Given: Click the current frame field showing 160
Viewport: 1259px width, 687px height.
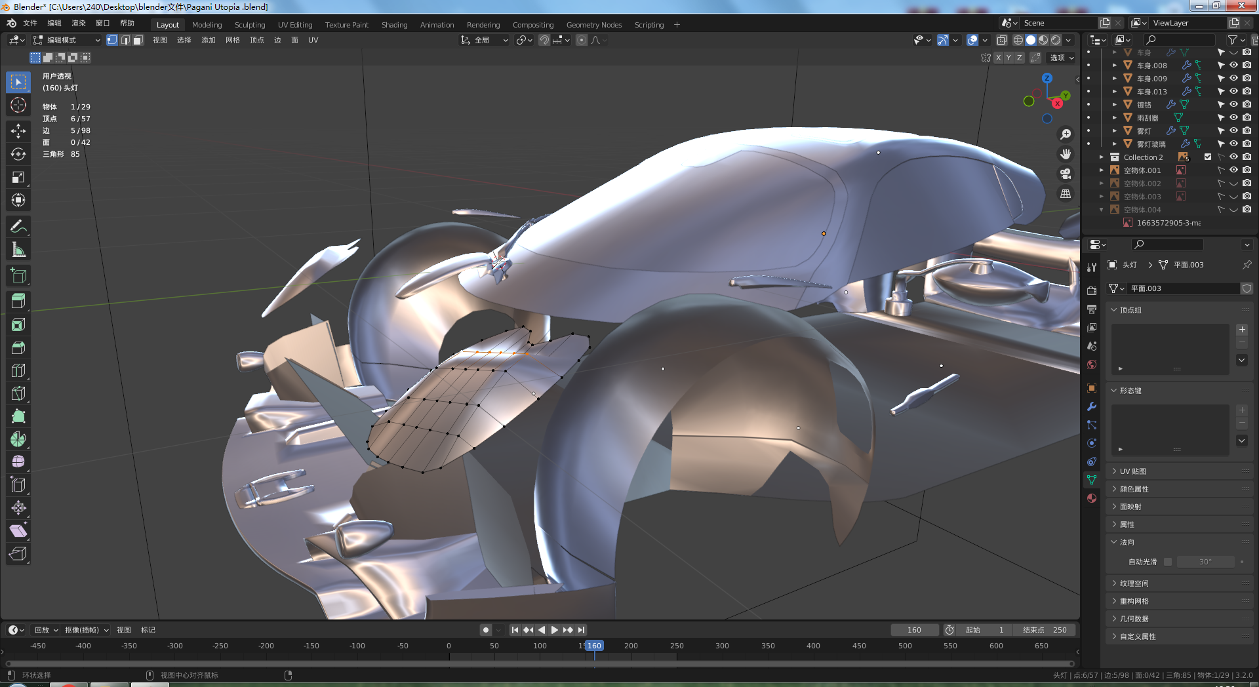Looking at the screenshot, I should 914,630.
